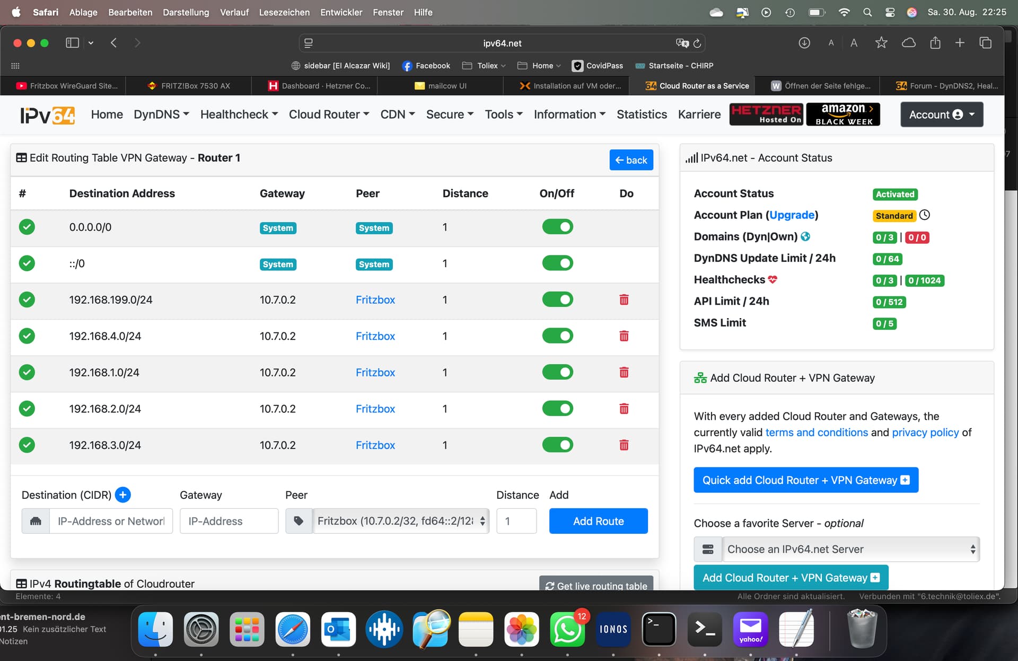Viewport: 1018px width, 661px height.
Task: Click the blue plus next to Destination (CIDR)
Action: (122, 495)
